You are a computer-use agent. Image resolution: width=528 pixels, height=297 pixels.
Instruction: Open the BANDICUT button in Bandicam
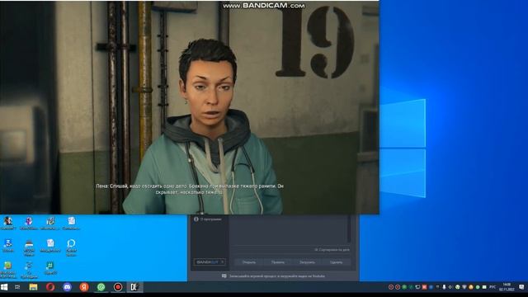(x=210, y=262)
